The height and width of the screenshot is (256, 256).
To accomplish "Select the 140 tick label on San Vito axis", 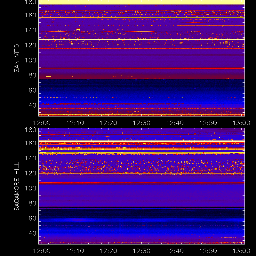I will click(30, 30).
